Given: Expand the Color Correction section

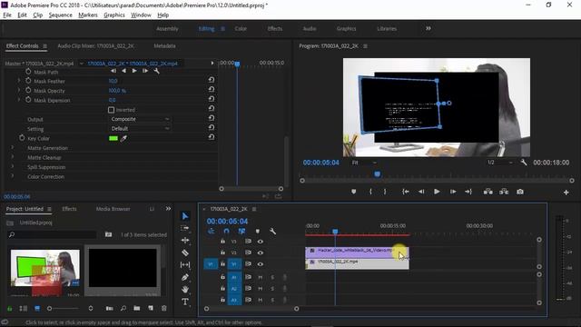Looking at the screenshot, I should click(x=12, y=176).
